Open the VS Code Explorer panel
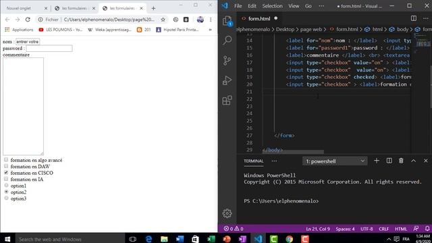The height and width of the screenshot is (243, 432). [227, 21]
